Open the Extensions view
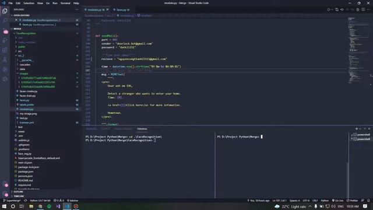Screen dimensions: 373x210 (x=5, y=50)
